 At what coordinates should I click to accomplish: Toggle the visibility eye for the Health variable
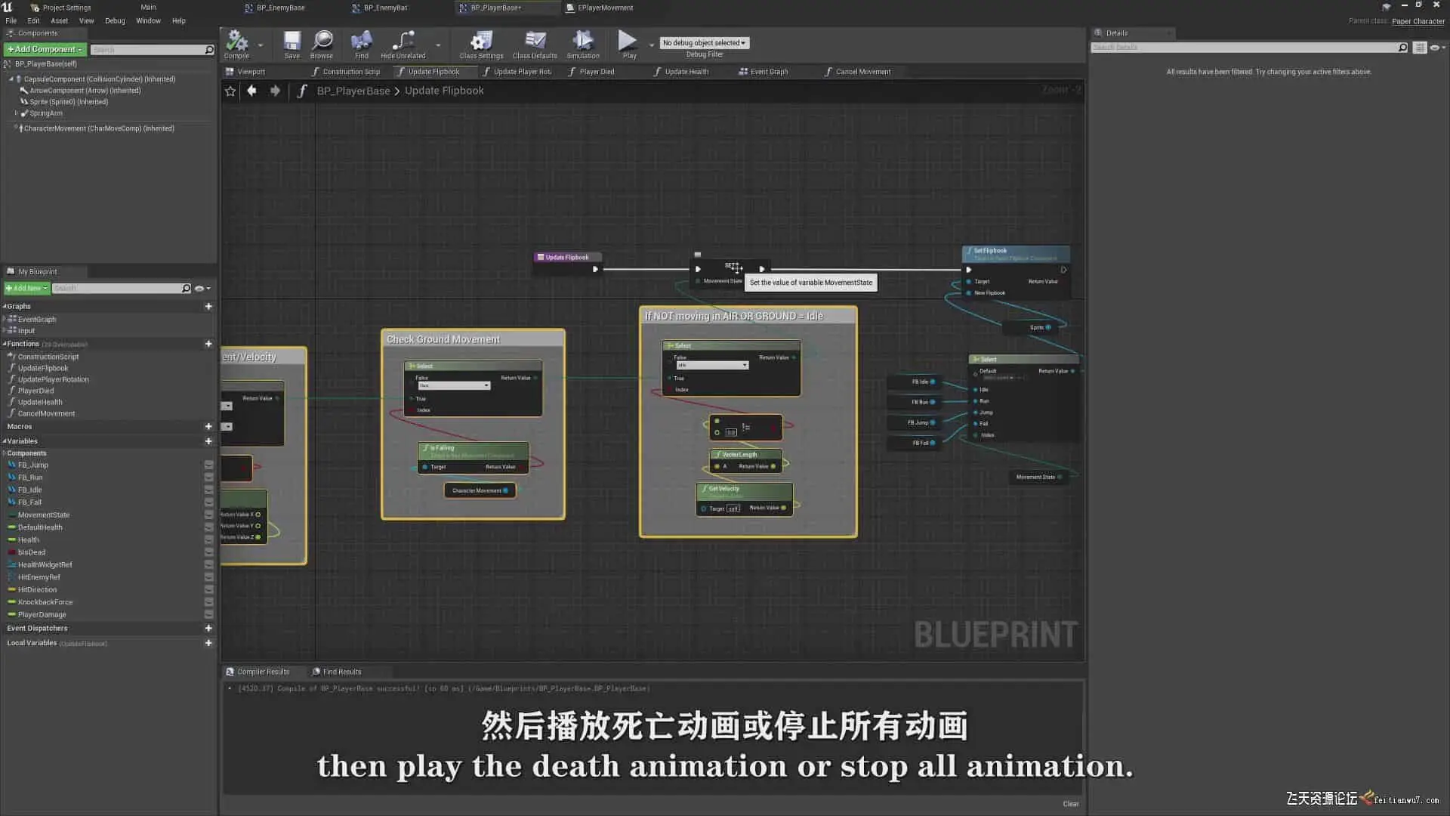pyautogui.click(x=209, y=540)
